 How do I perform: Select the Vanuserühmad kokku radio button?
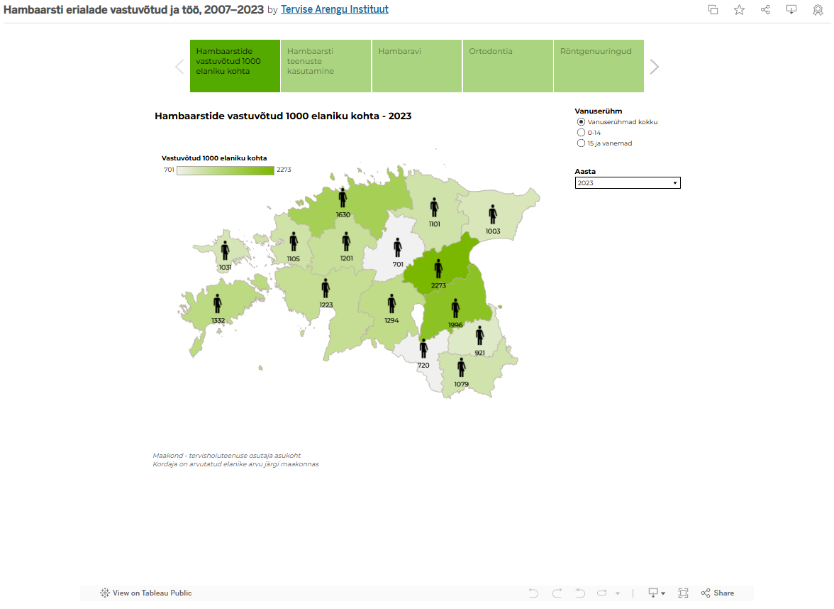[582, 122]
